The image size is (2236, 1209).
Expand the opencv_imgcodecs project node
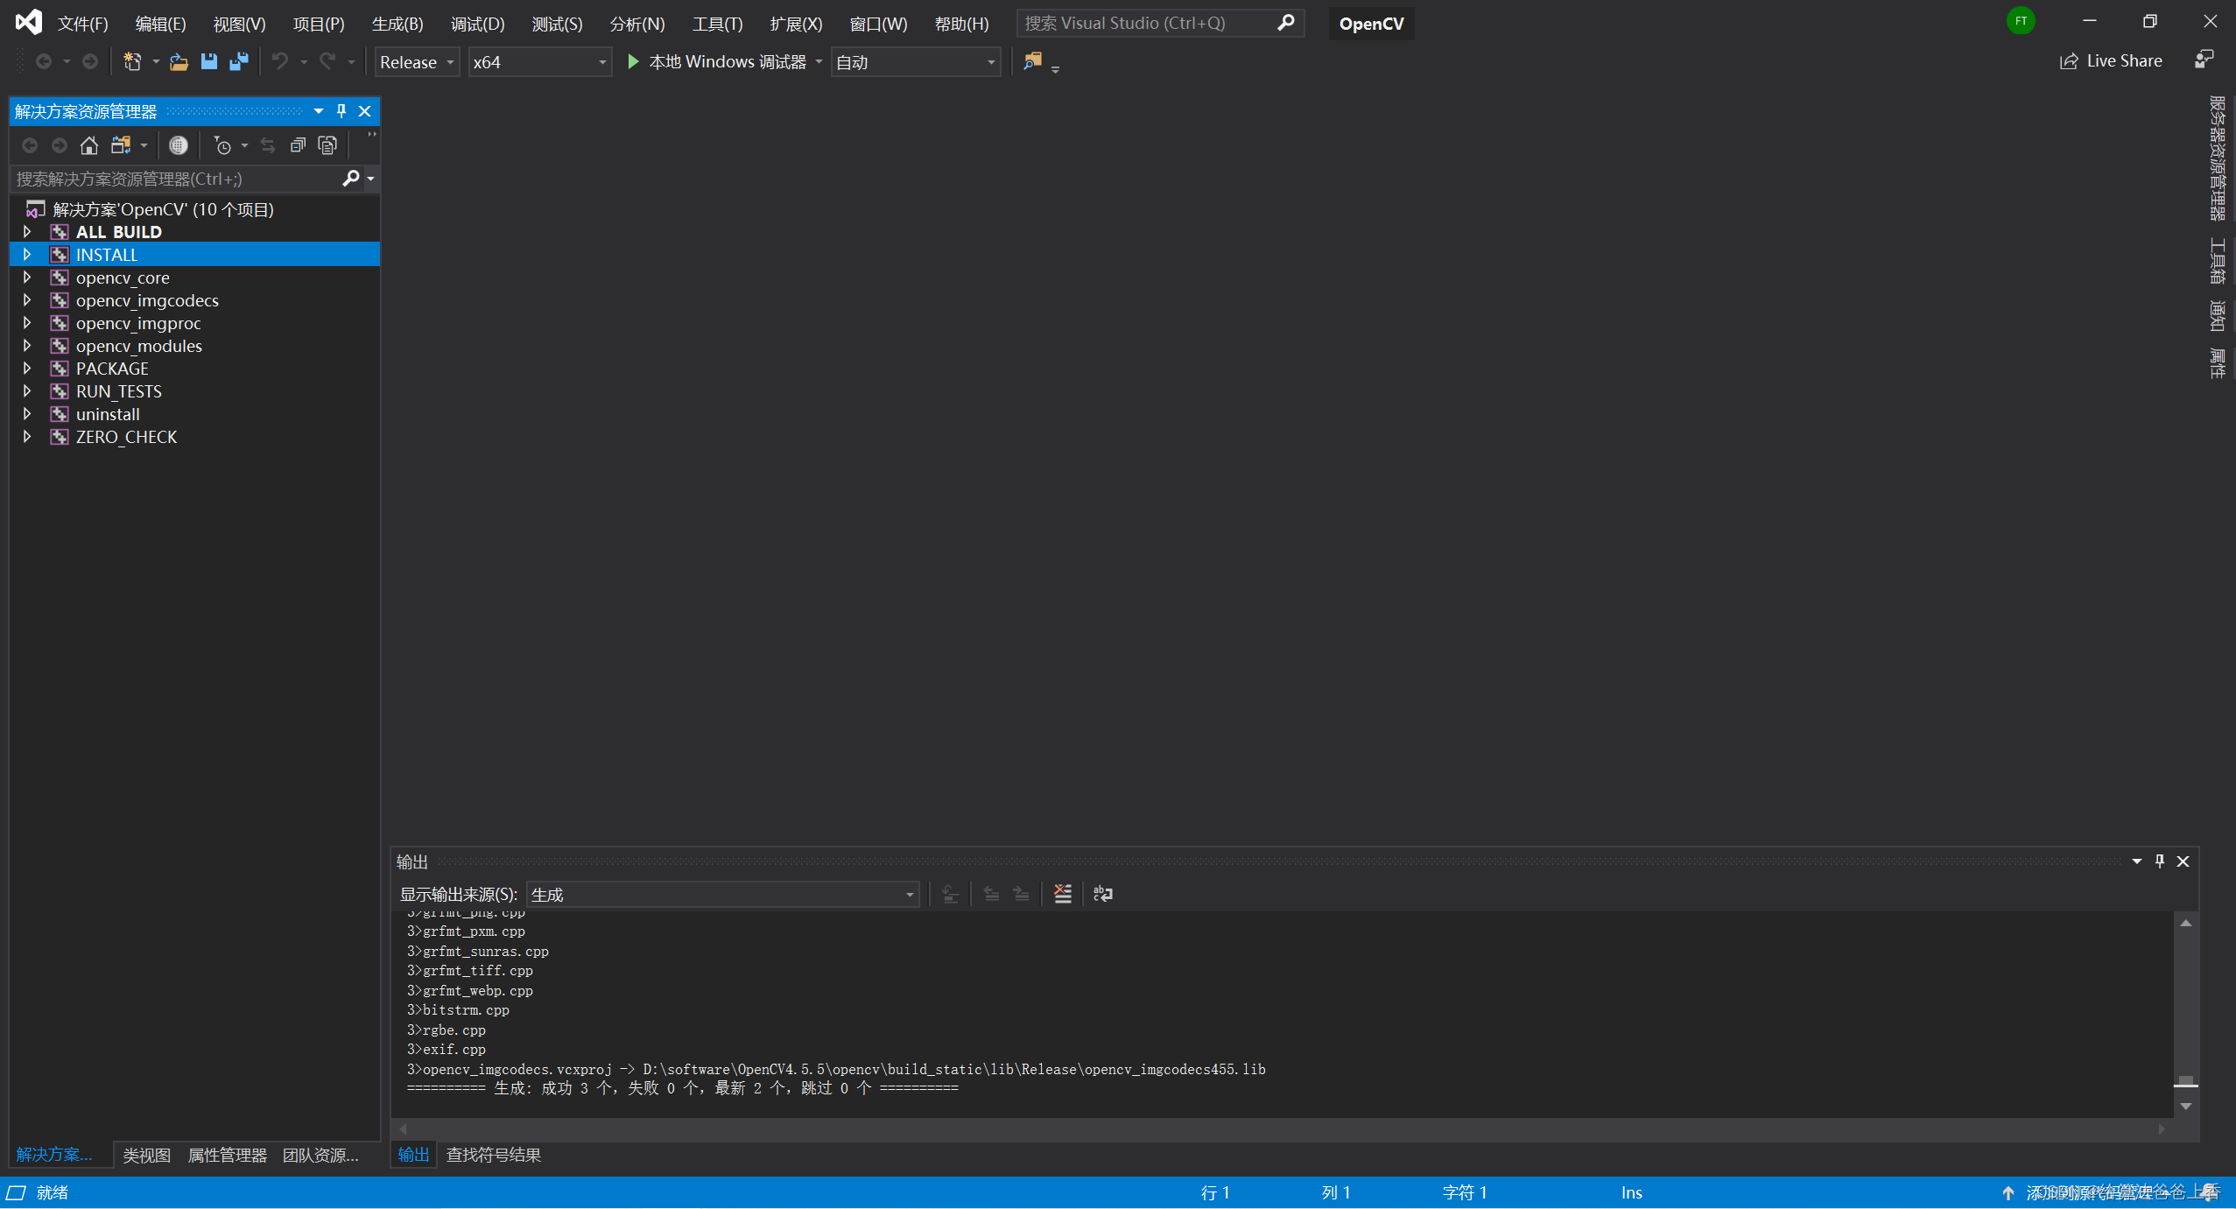27,300
